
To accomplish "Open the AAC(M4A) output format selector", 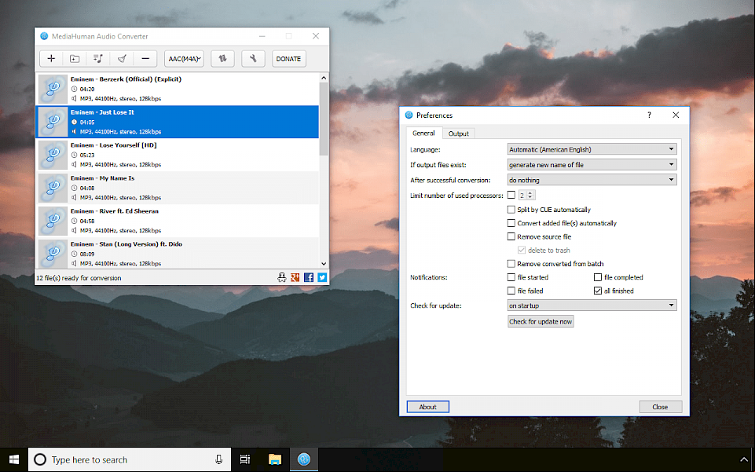I will [184, 59].
